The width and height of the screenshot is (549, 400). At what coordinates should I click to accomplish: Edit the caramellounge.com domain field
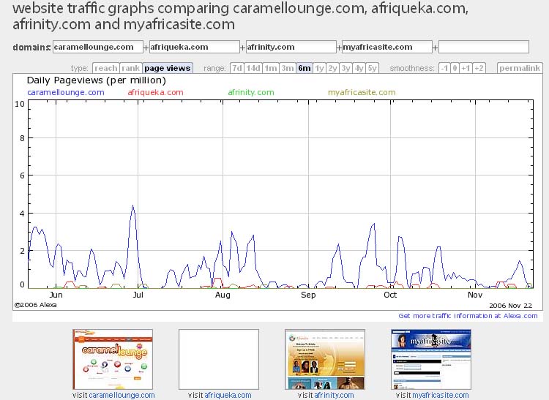(97, 48)
